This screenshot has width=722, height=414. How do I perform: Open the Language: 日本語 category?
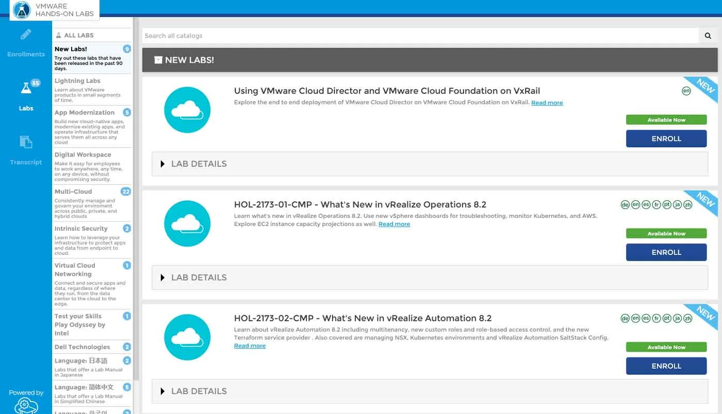92,367
